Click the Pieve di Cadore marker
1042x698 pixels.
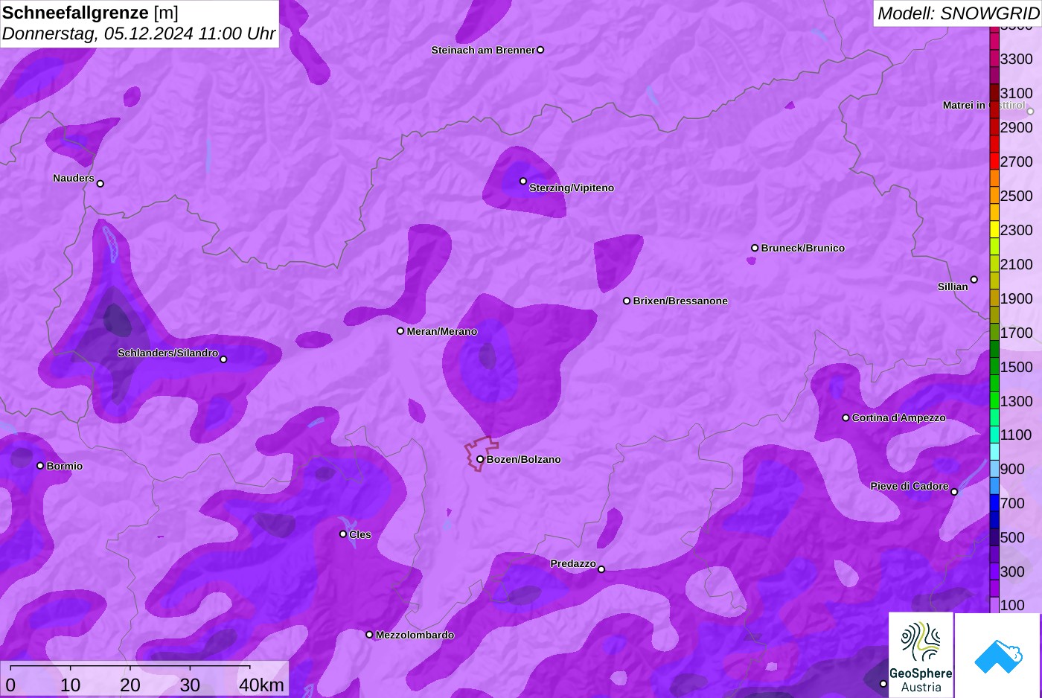point(954,492)
